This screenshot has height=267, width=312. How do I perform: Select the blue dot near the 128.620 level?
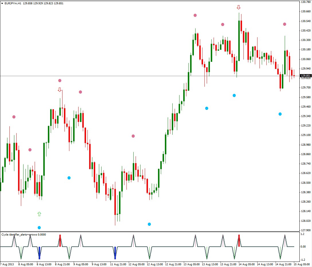pos(69,178)
